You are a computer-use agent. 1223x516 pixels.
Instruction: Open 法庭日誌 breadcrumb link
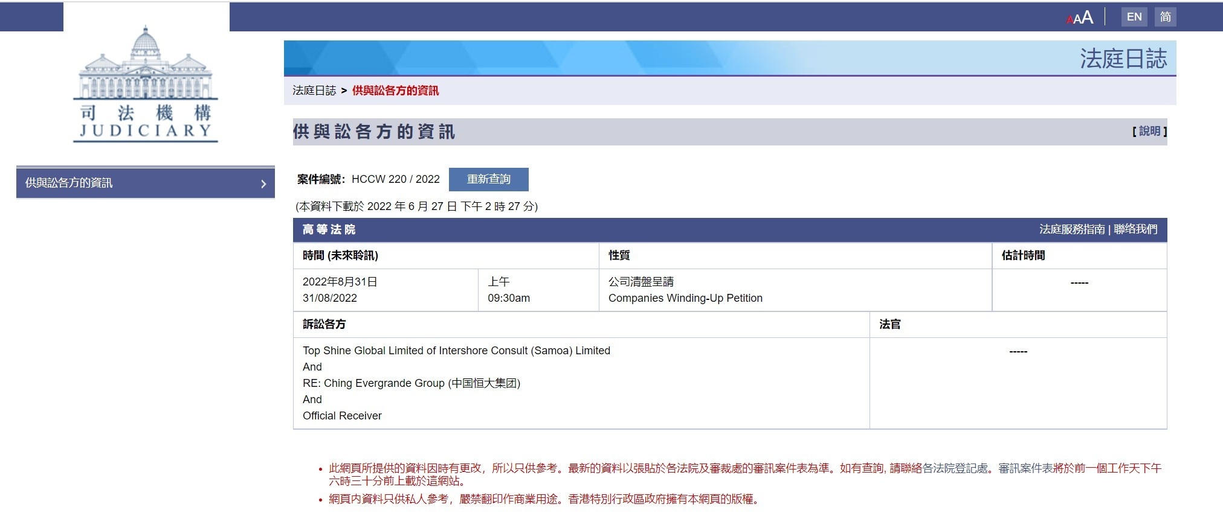(314, 91)
